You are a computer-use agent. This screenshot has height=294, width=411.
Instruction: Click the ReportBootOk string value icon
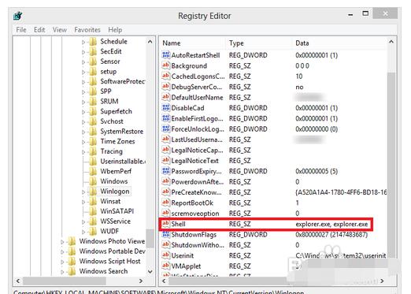pyautogui.click(x=166, y=203)
